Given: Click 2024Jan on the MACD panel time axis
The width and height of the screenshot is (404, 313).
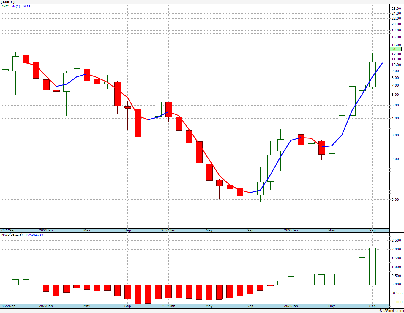Looking at the screenshot, I should click(168, 306).
